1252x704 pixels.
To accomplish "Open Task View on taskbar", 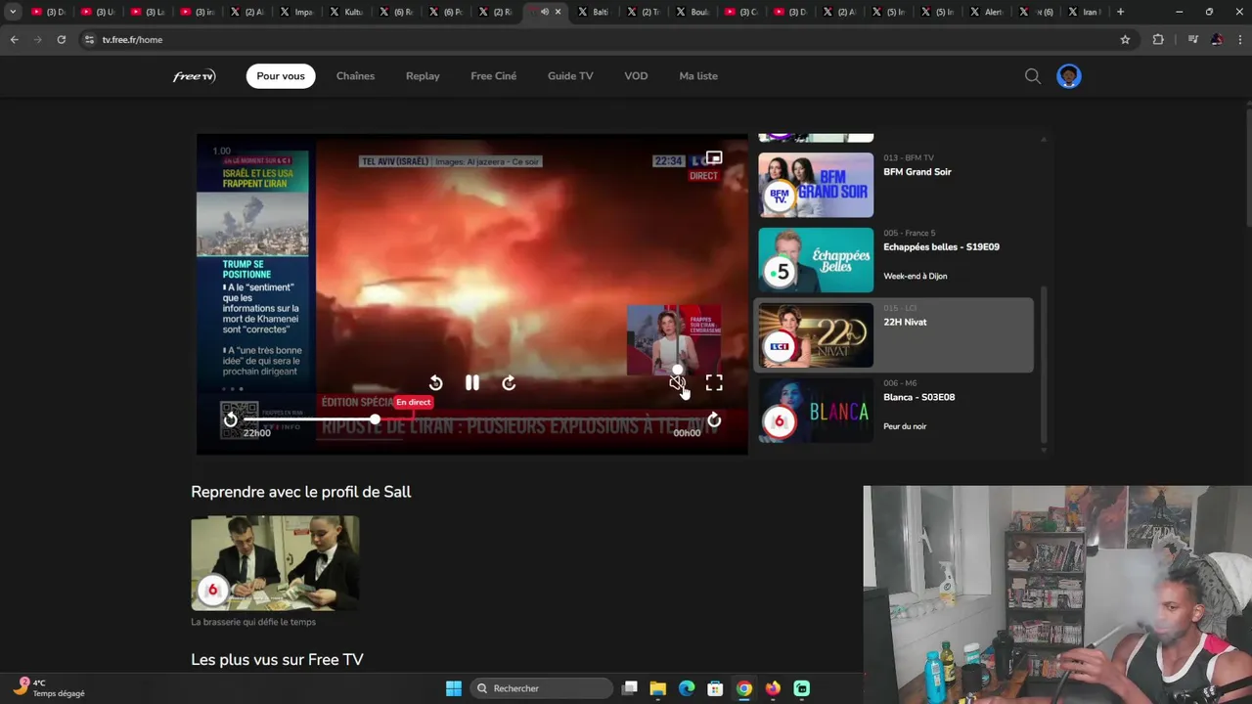I will [x=630, y=688].
